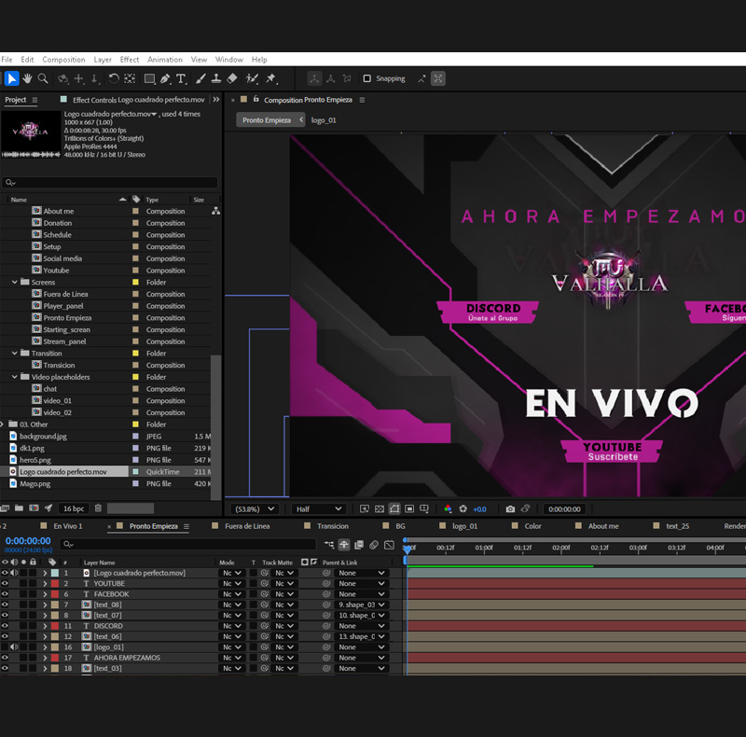
Task: Hide the text_06 layer eye toggle
Action: click(x=5, y=636)
